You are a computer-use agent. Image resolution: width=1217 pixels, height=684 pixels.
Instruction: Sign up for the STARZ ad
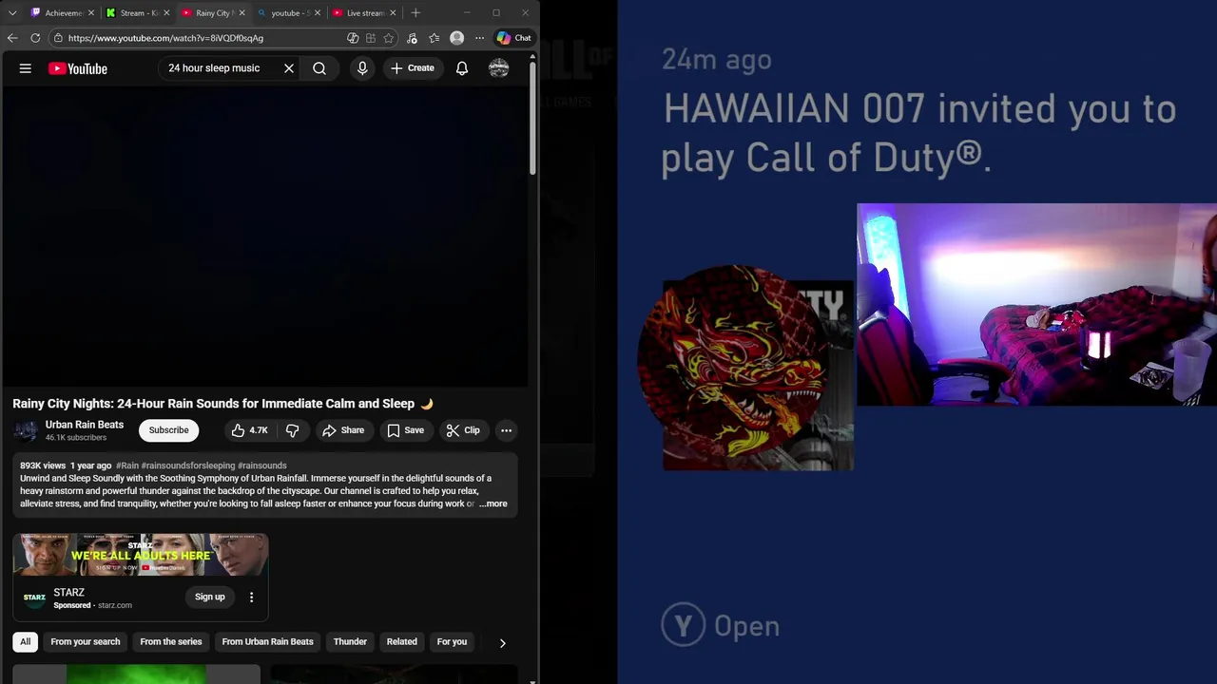pyautogui.click(x=210, y=598)
